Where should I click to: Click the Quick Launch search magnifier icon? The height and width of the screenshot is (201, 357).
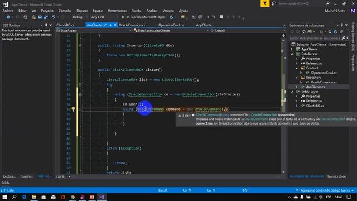[327, 3]
